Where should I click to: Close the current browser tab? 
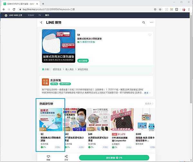[x=37, y=4]
